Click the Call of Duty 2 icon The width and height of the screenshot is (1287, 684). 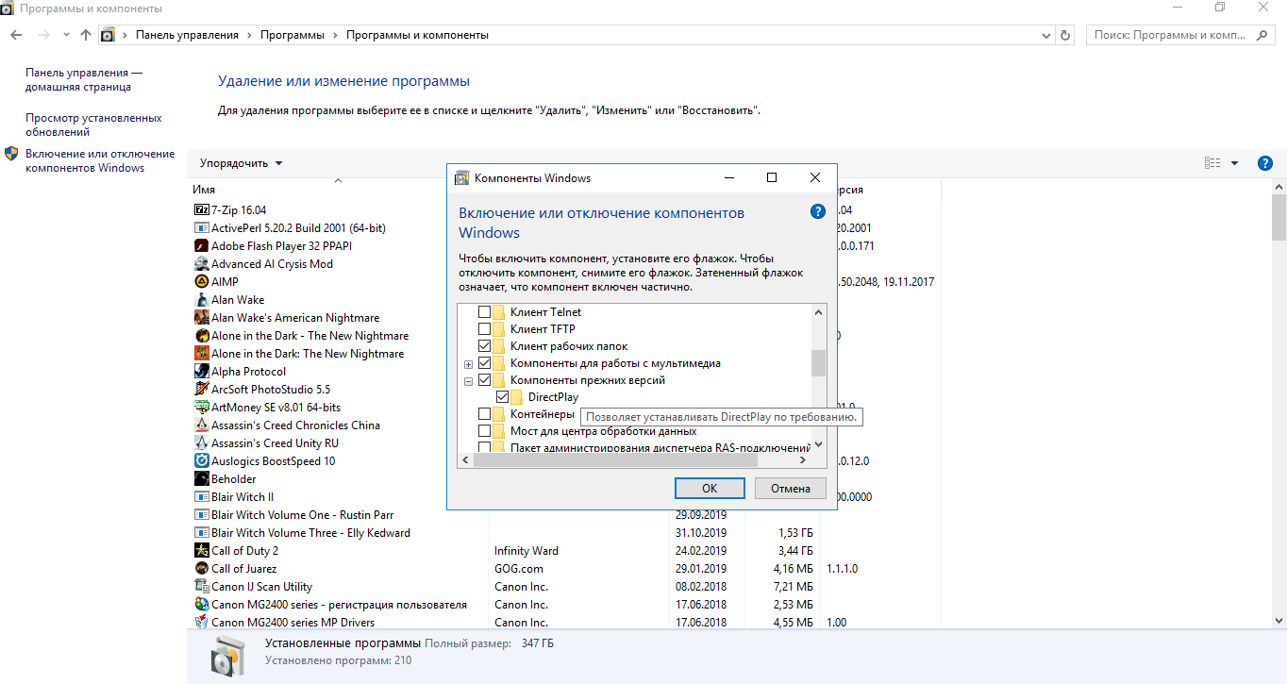point(201,551)
